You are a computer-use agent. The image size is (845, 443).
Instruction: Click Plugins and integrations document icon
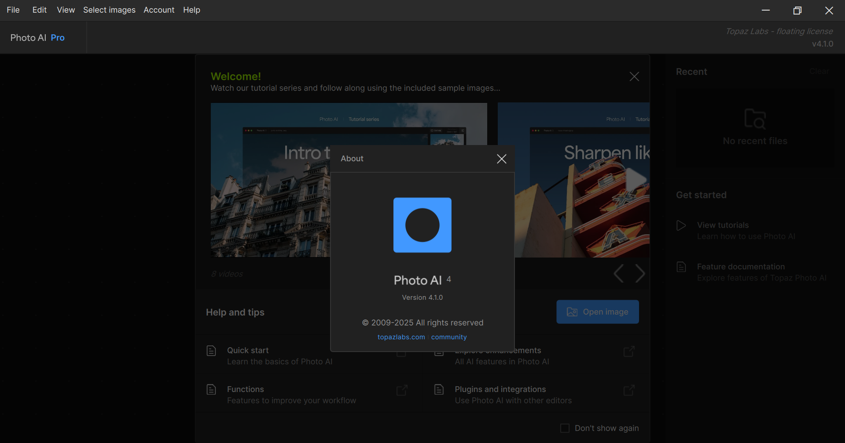439,389
